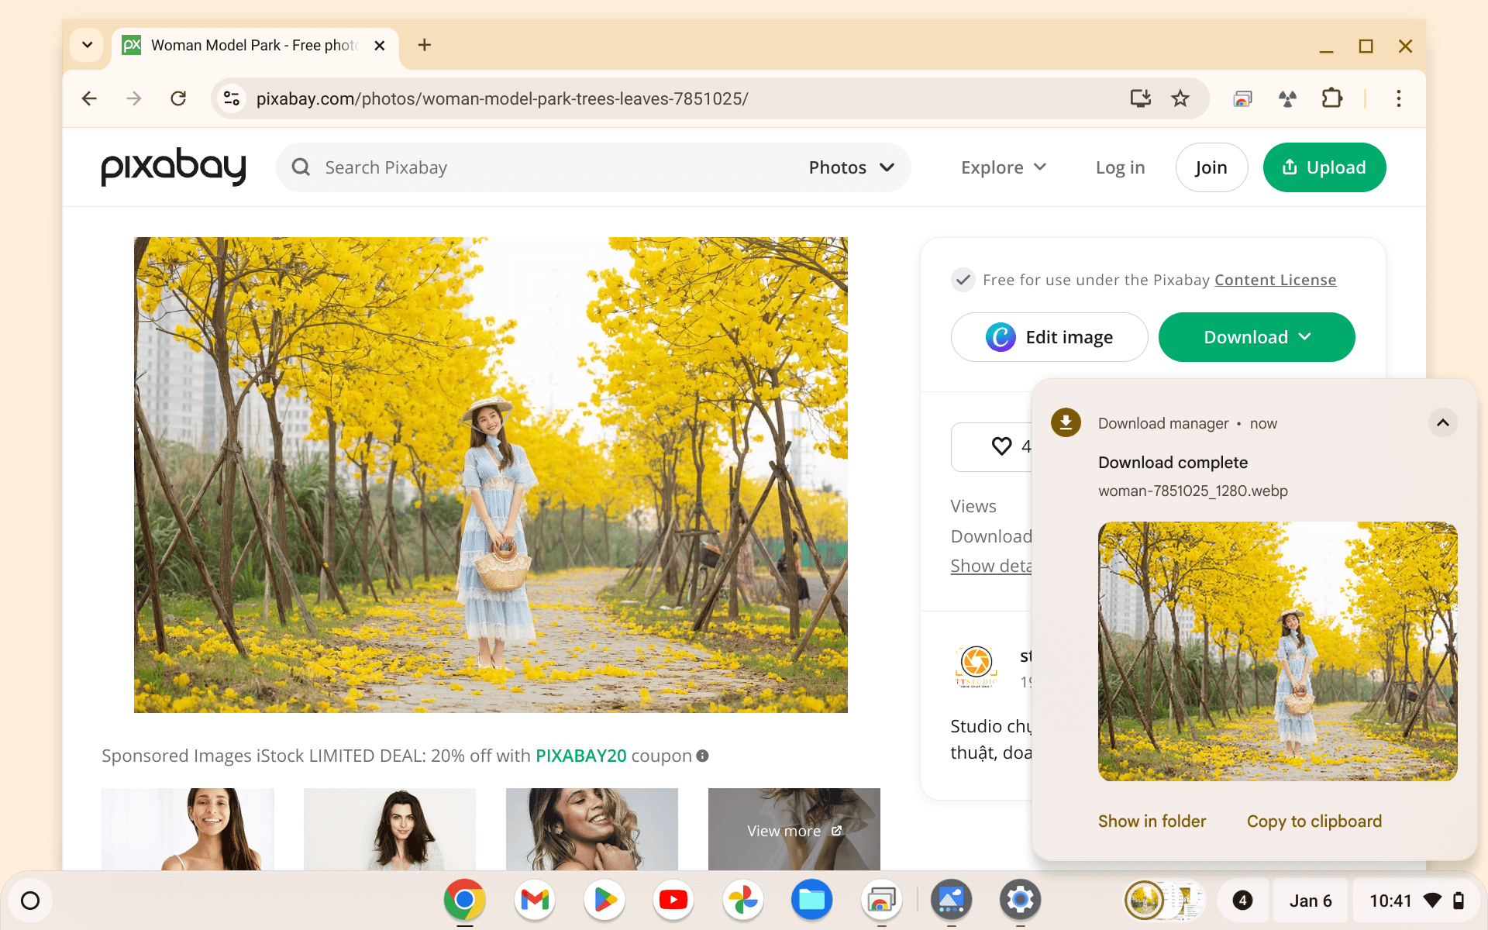This screenshot has width=1488, height=930.
Task: Open the Content License link
Action: (x=1275, y=280)
